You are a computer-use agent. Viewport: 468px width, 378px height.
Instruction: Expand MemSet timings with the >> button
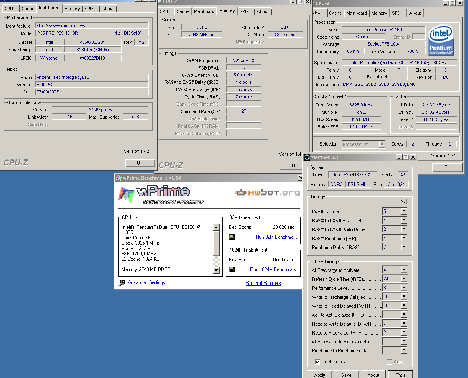tap(403, 202)
